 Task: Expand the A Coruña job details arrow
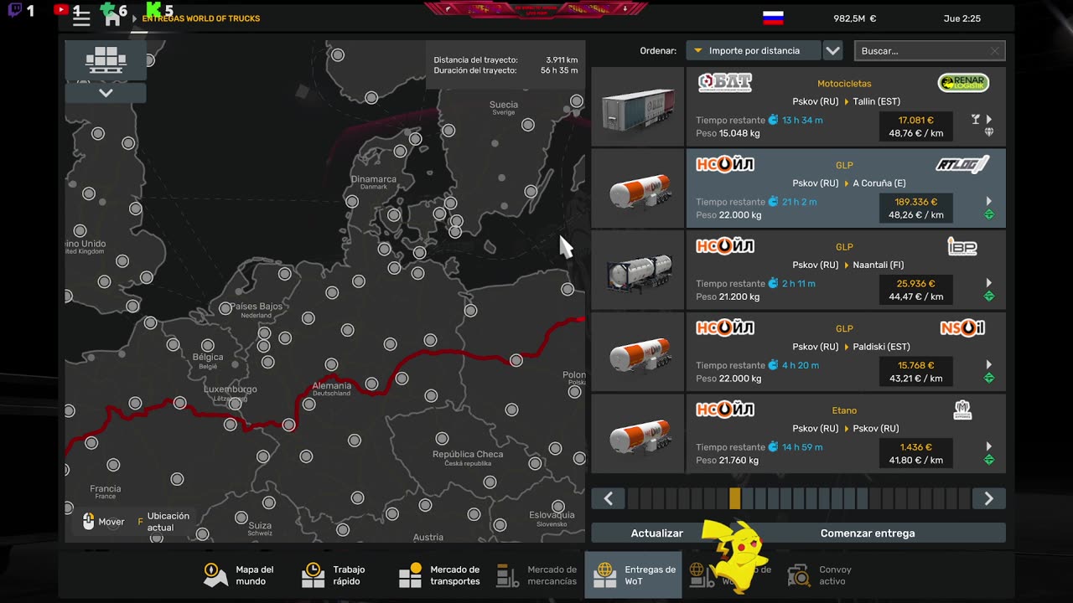coord(989,201)
